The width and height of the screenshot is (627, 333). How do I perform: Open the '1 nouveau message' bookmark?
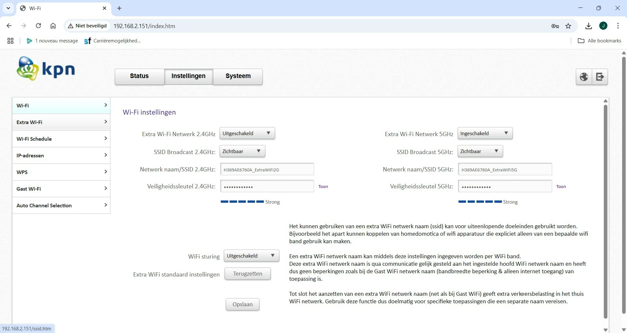(52, 41)
